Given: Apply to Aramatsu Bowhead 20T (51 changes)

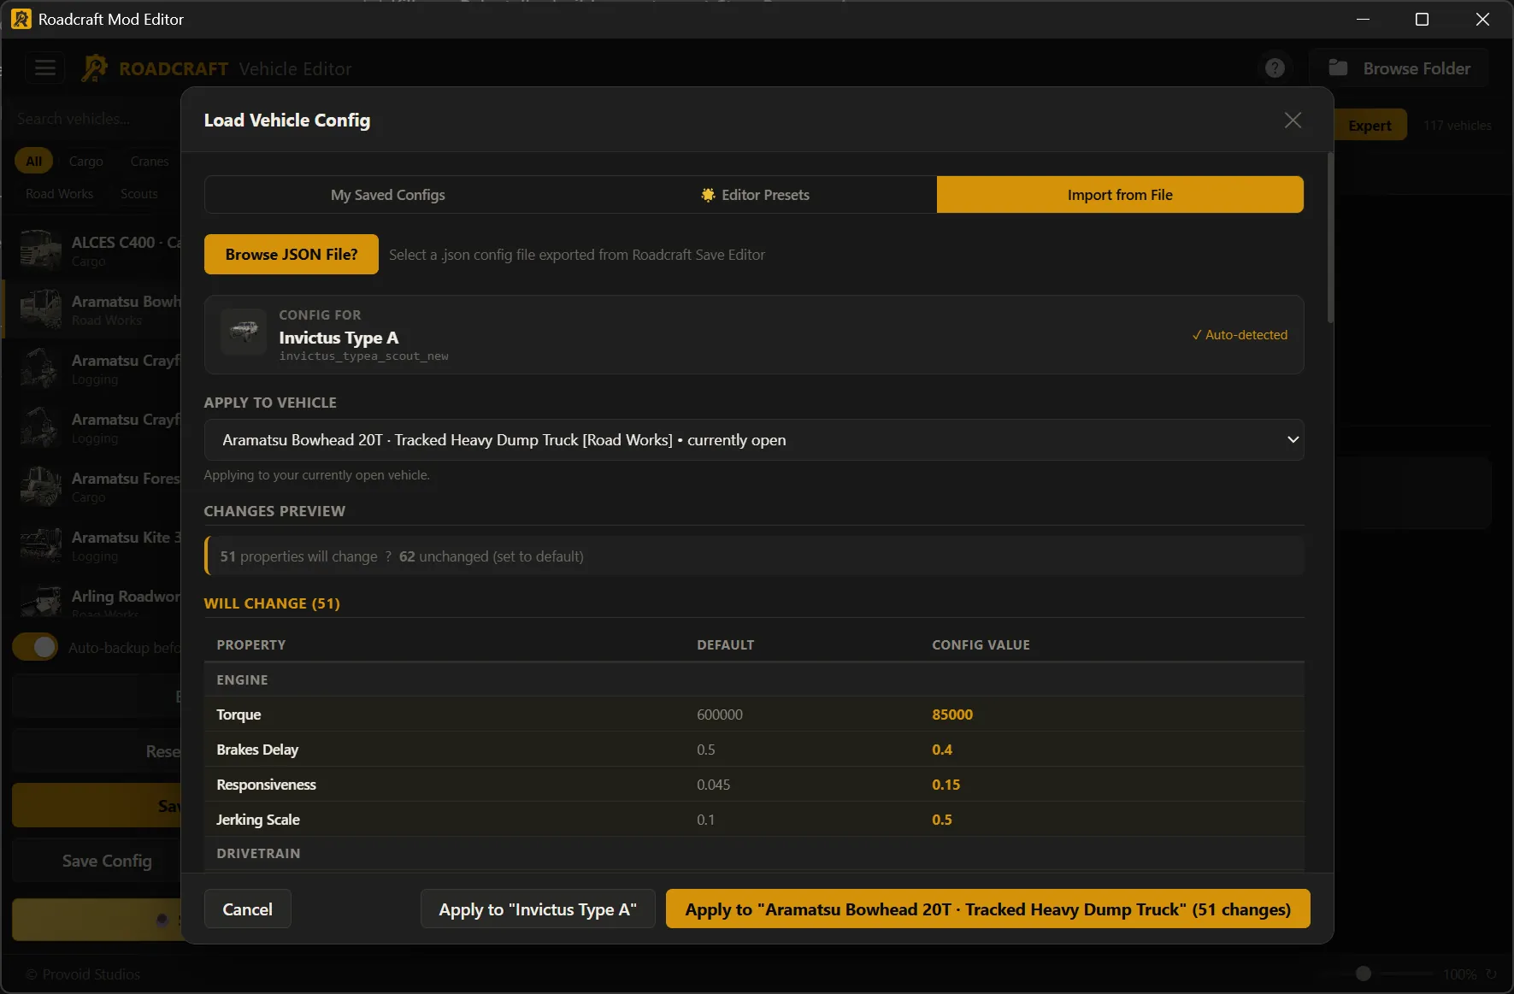Looking at the screenshot, I should [988, 909].
